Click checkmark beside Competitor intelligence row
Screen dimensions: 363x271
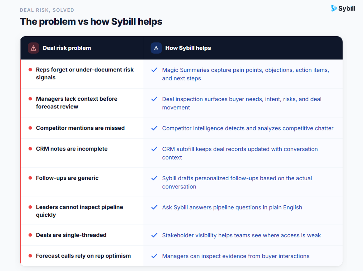154,128
